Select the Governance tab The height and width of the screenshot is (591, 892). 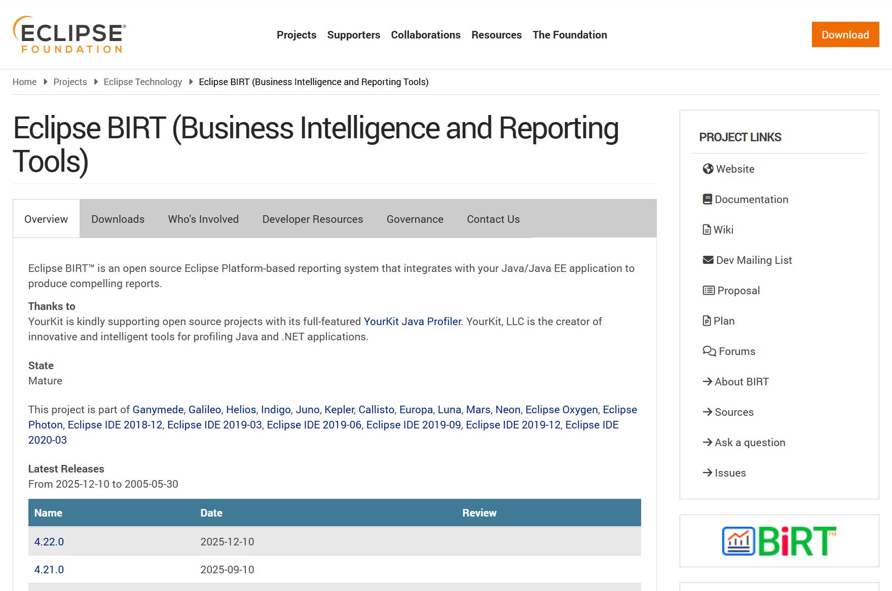[x=415, y=219]
